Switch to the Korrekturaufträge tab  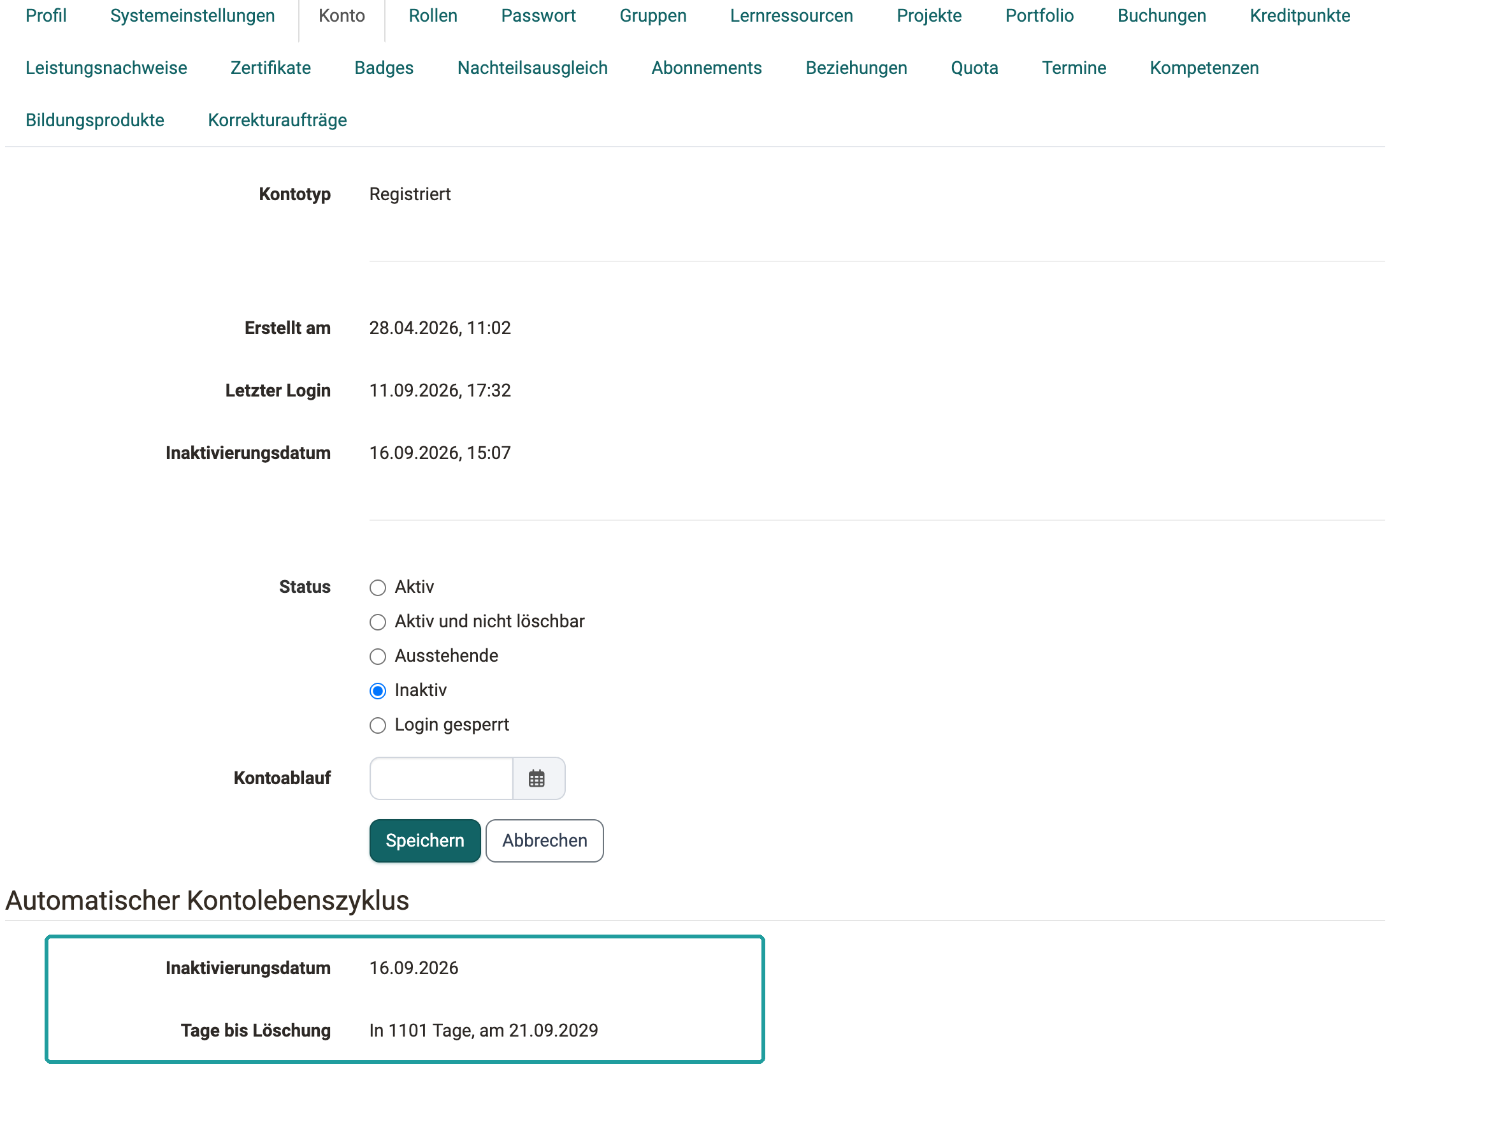pyautogui.click(x=278, y=120)
